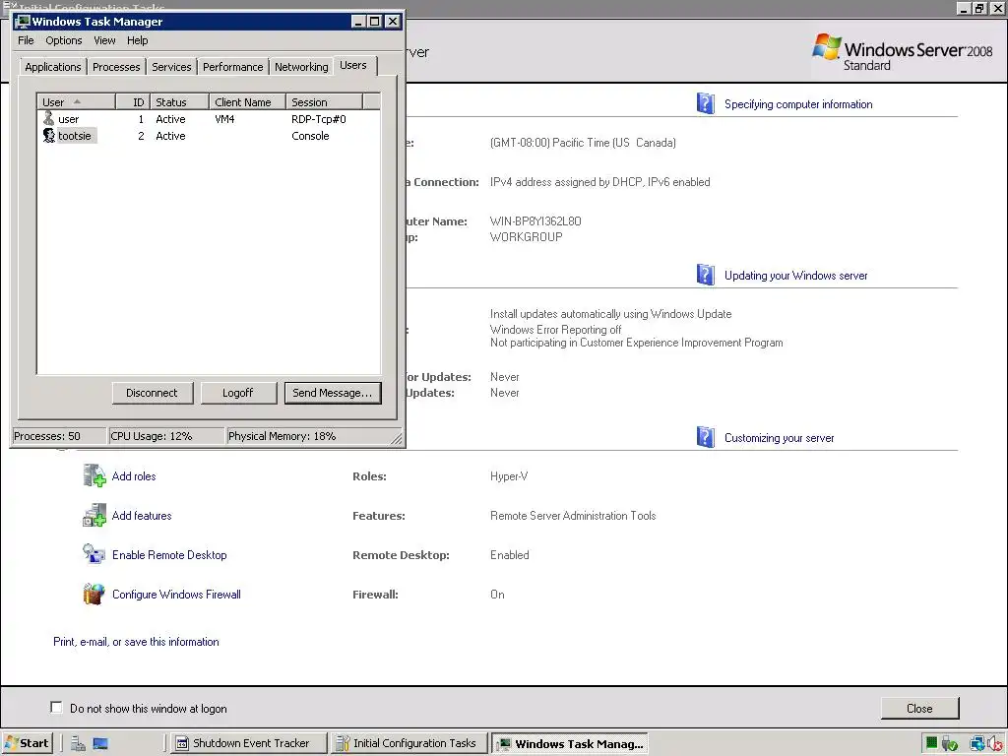This screenshot has height=756, width=1008.
Task: Click the resize grip in Task Manager
Action: point(397,439)
